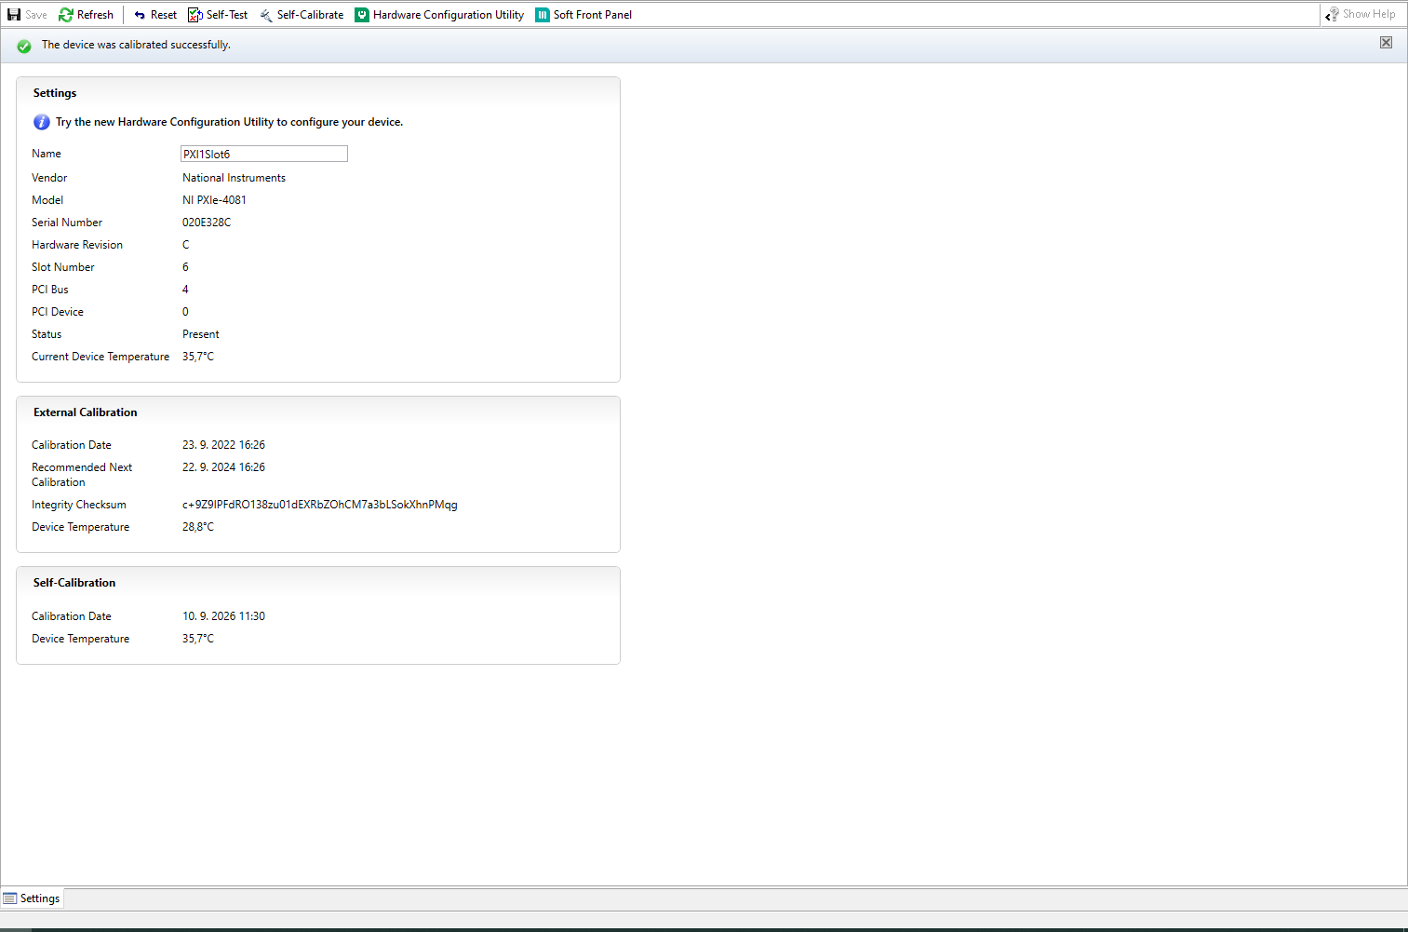Image resolution: width=1408 pixels, height=932 pixels.
Task: Show Help panel
Action: (x=1361, y=14)
